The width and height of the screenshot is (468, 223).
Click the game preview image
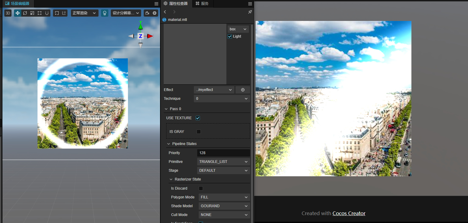334,99
